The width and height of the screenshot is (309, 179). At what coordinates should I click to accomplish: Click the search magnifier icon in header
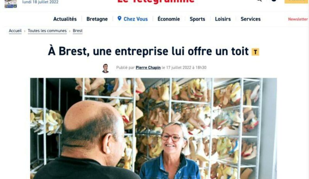coord(259,1)
